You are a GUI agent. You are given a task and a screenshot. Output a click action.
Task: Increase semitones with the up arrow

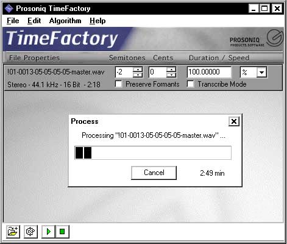point(138,70)
